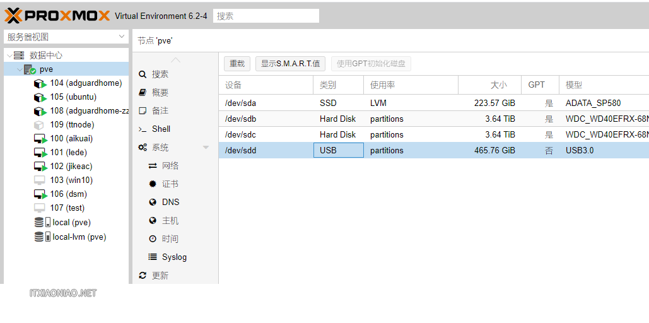This screenshot has height=323, width=649.
Task: Click the globe icon for DNS
Action: pyautogui.click(x=153, y=202)
